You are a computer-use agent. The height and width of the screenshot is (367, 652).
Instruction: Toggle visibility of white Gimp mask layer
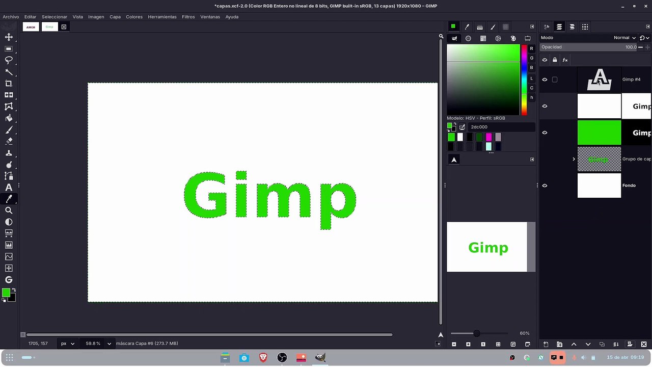(x=545, y=106)
